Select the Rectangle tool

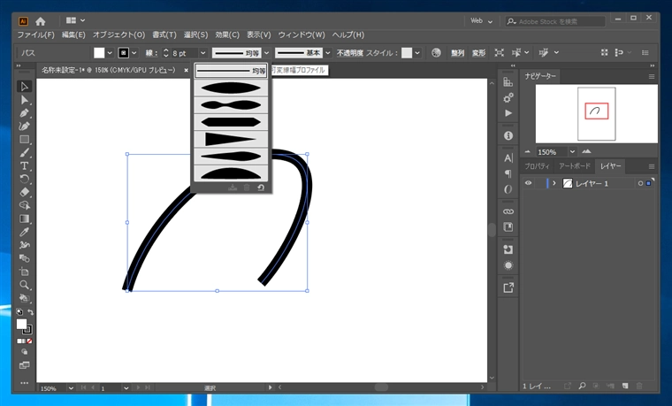point(24,140)
